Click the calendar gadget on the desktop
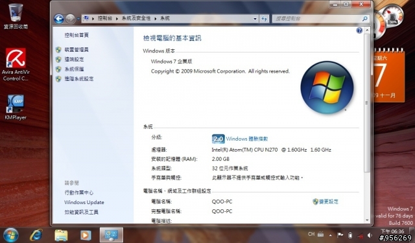The height and width of the screenshot is (243, 415). [389, 75]
